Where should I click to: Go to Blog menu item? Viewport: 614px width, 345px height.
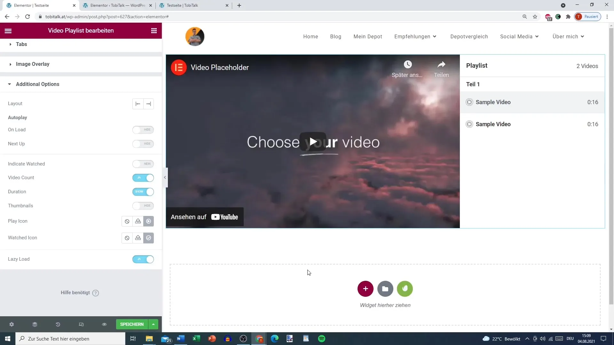(x=335, y=36)
